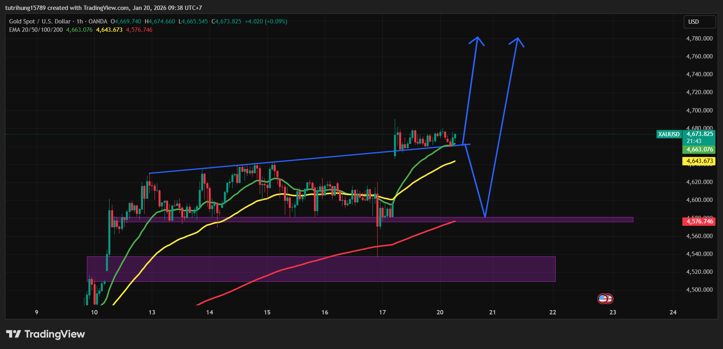Select the large purple demand zone rectangle
The image size is (723, 349).
coord(321,269)
